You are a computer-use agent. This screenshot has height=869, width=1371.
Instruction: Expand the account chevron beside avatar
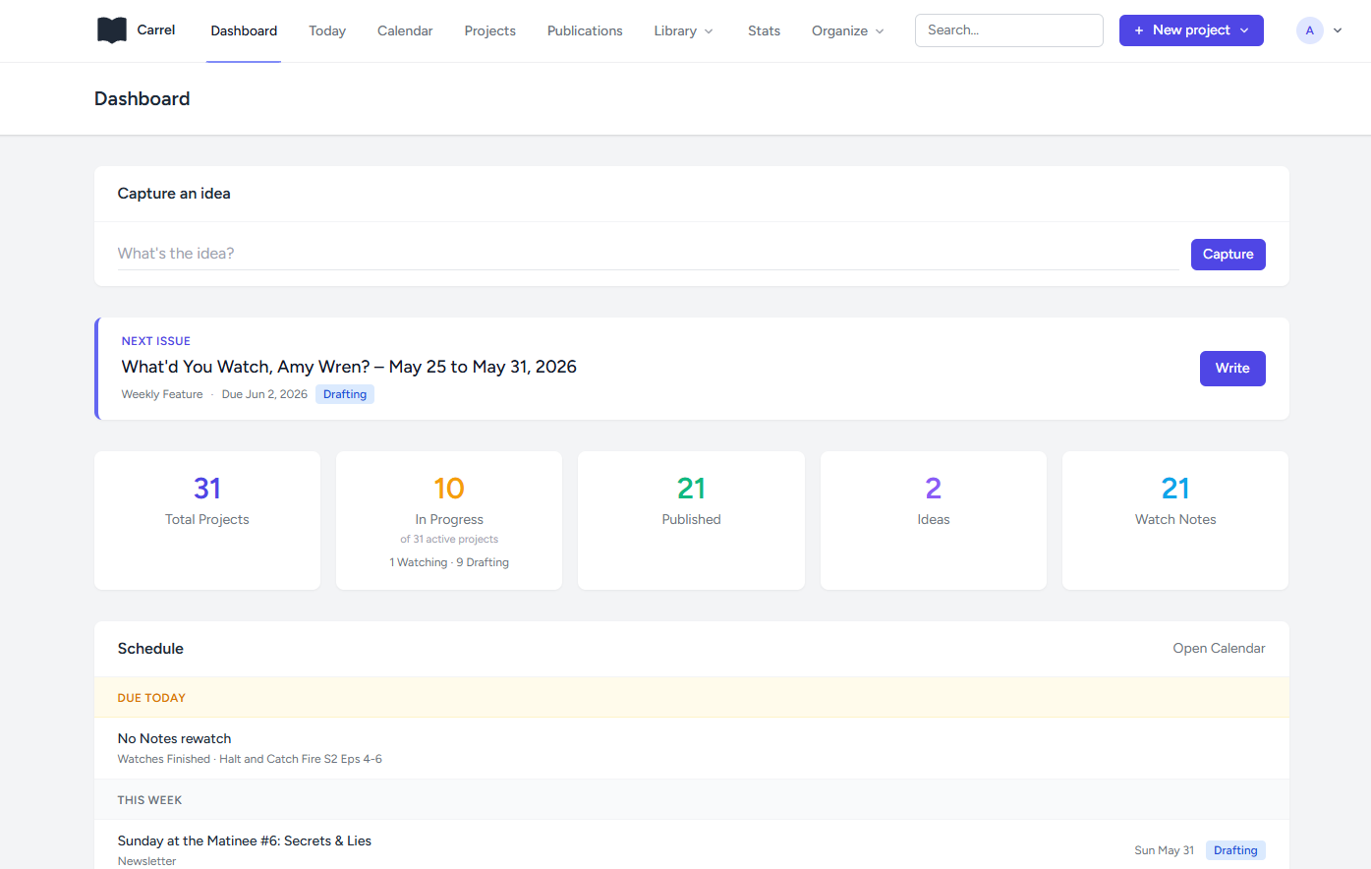coord(1338,30)
